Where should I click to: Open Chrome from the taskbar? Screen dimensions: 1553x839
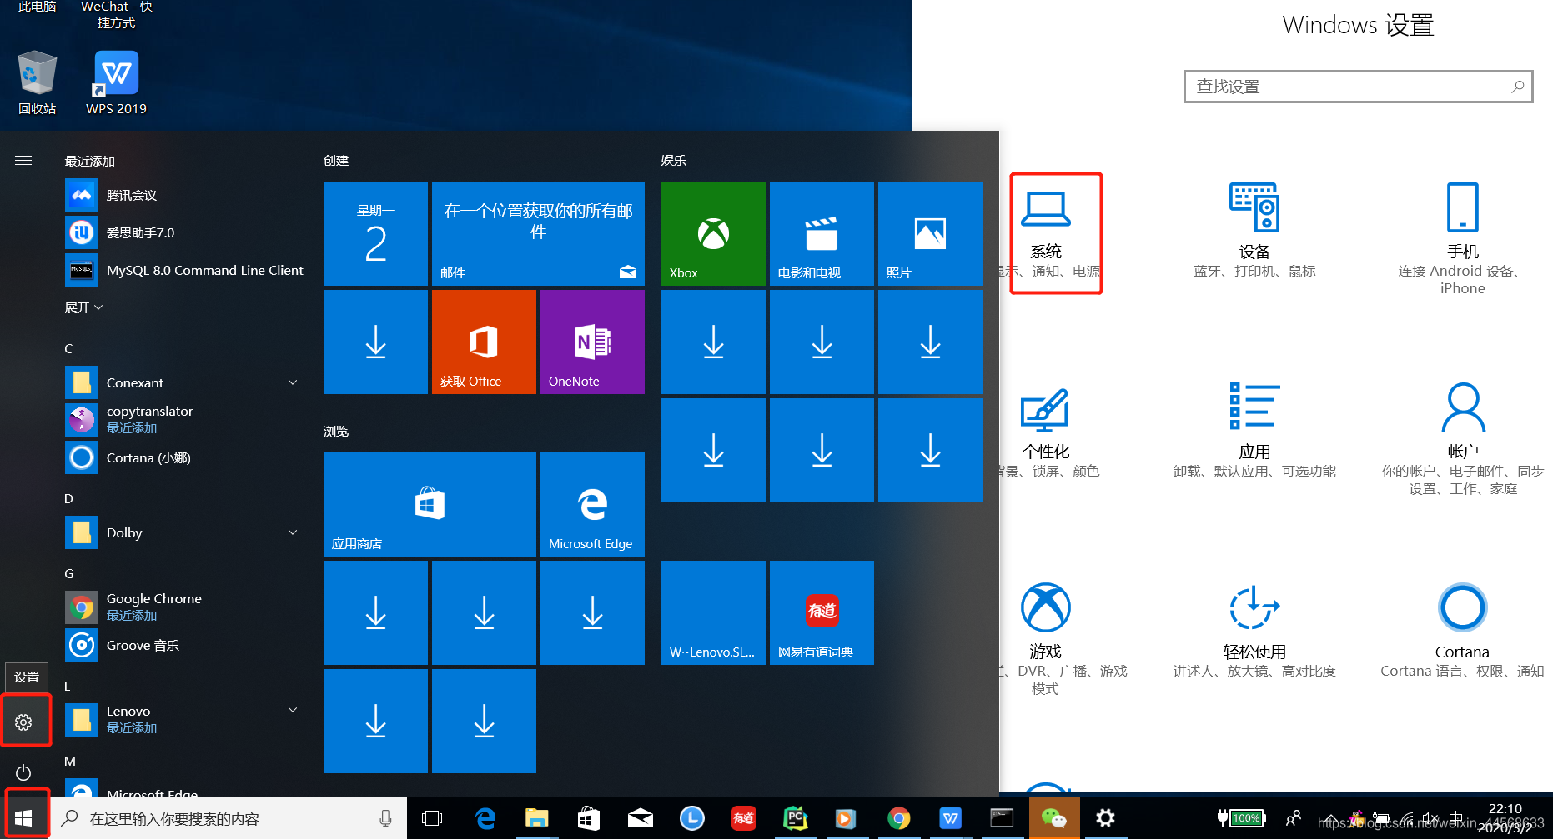point(898,818)
